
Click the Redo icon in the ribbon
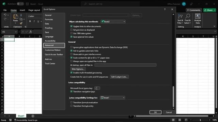pyautogui.click(x=5, y=19)
